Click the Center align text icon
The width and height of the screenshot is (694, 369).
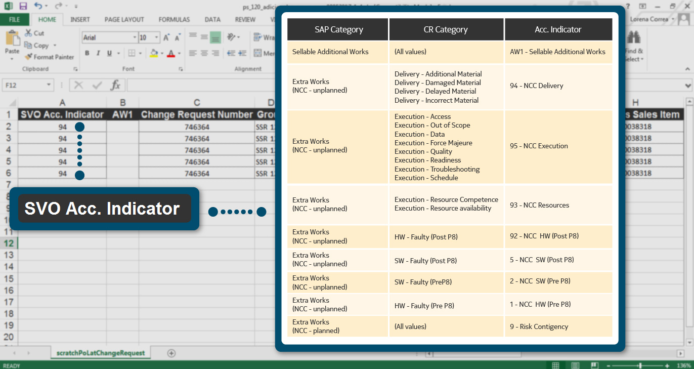click(x=204, y=53)
